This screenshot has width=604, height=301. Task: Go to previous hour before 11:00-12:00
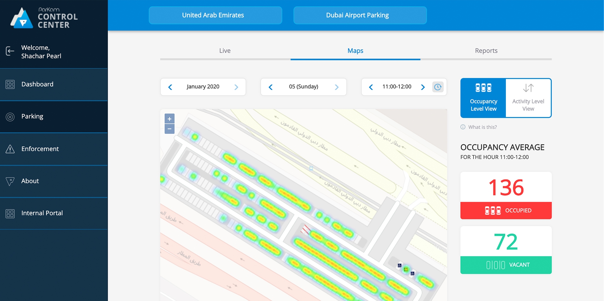click(371, 87)
